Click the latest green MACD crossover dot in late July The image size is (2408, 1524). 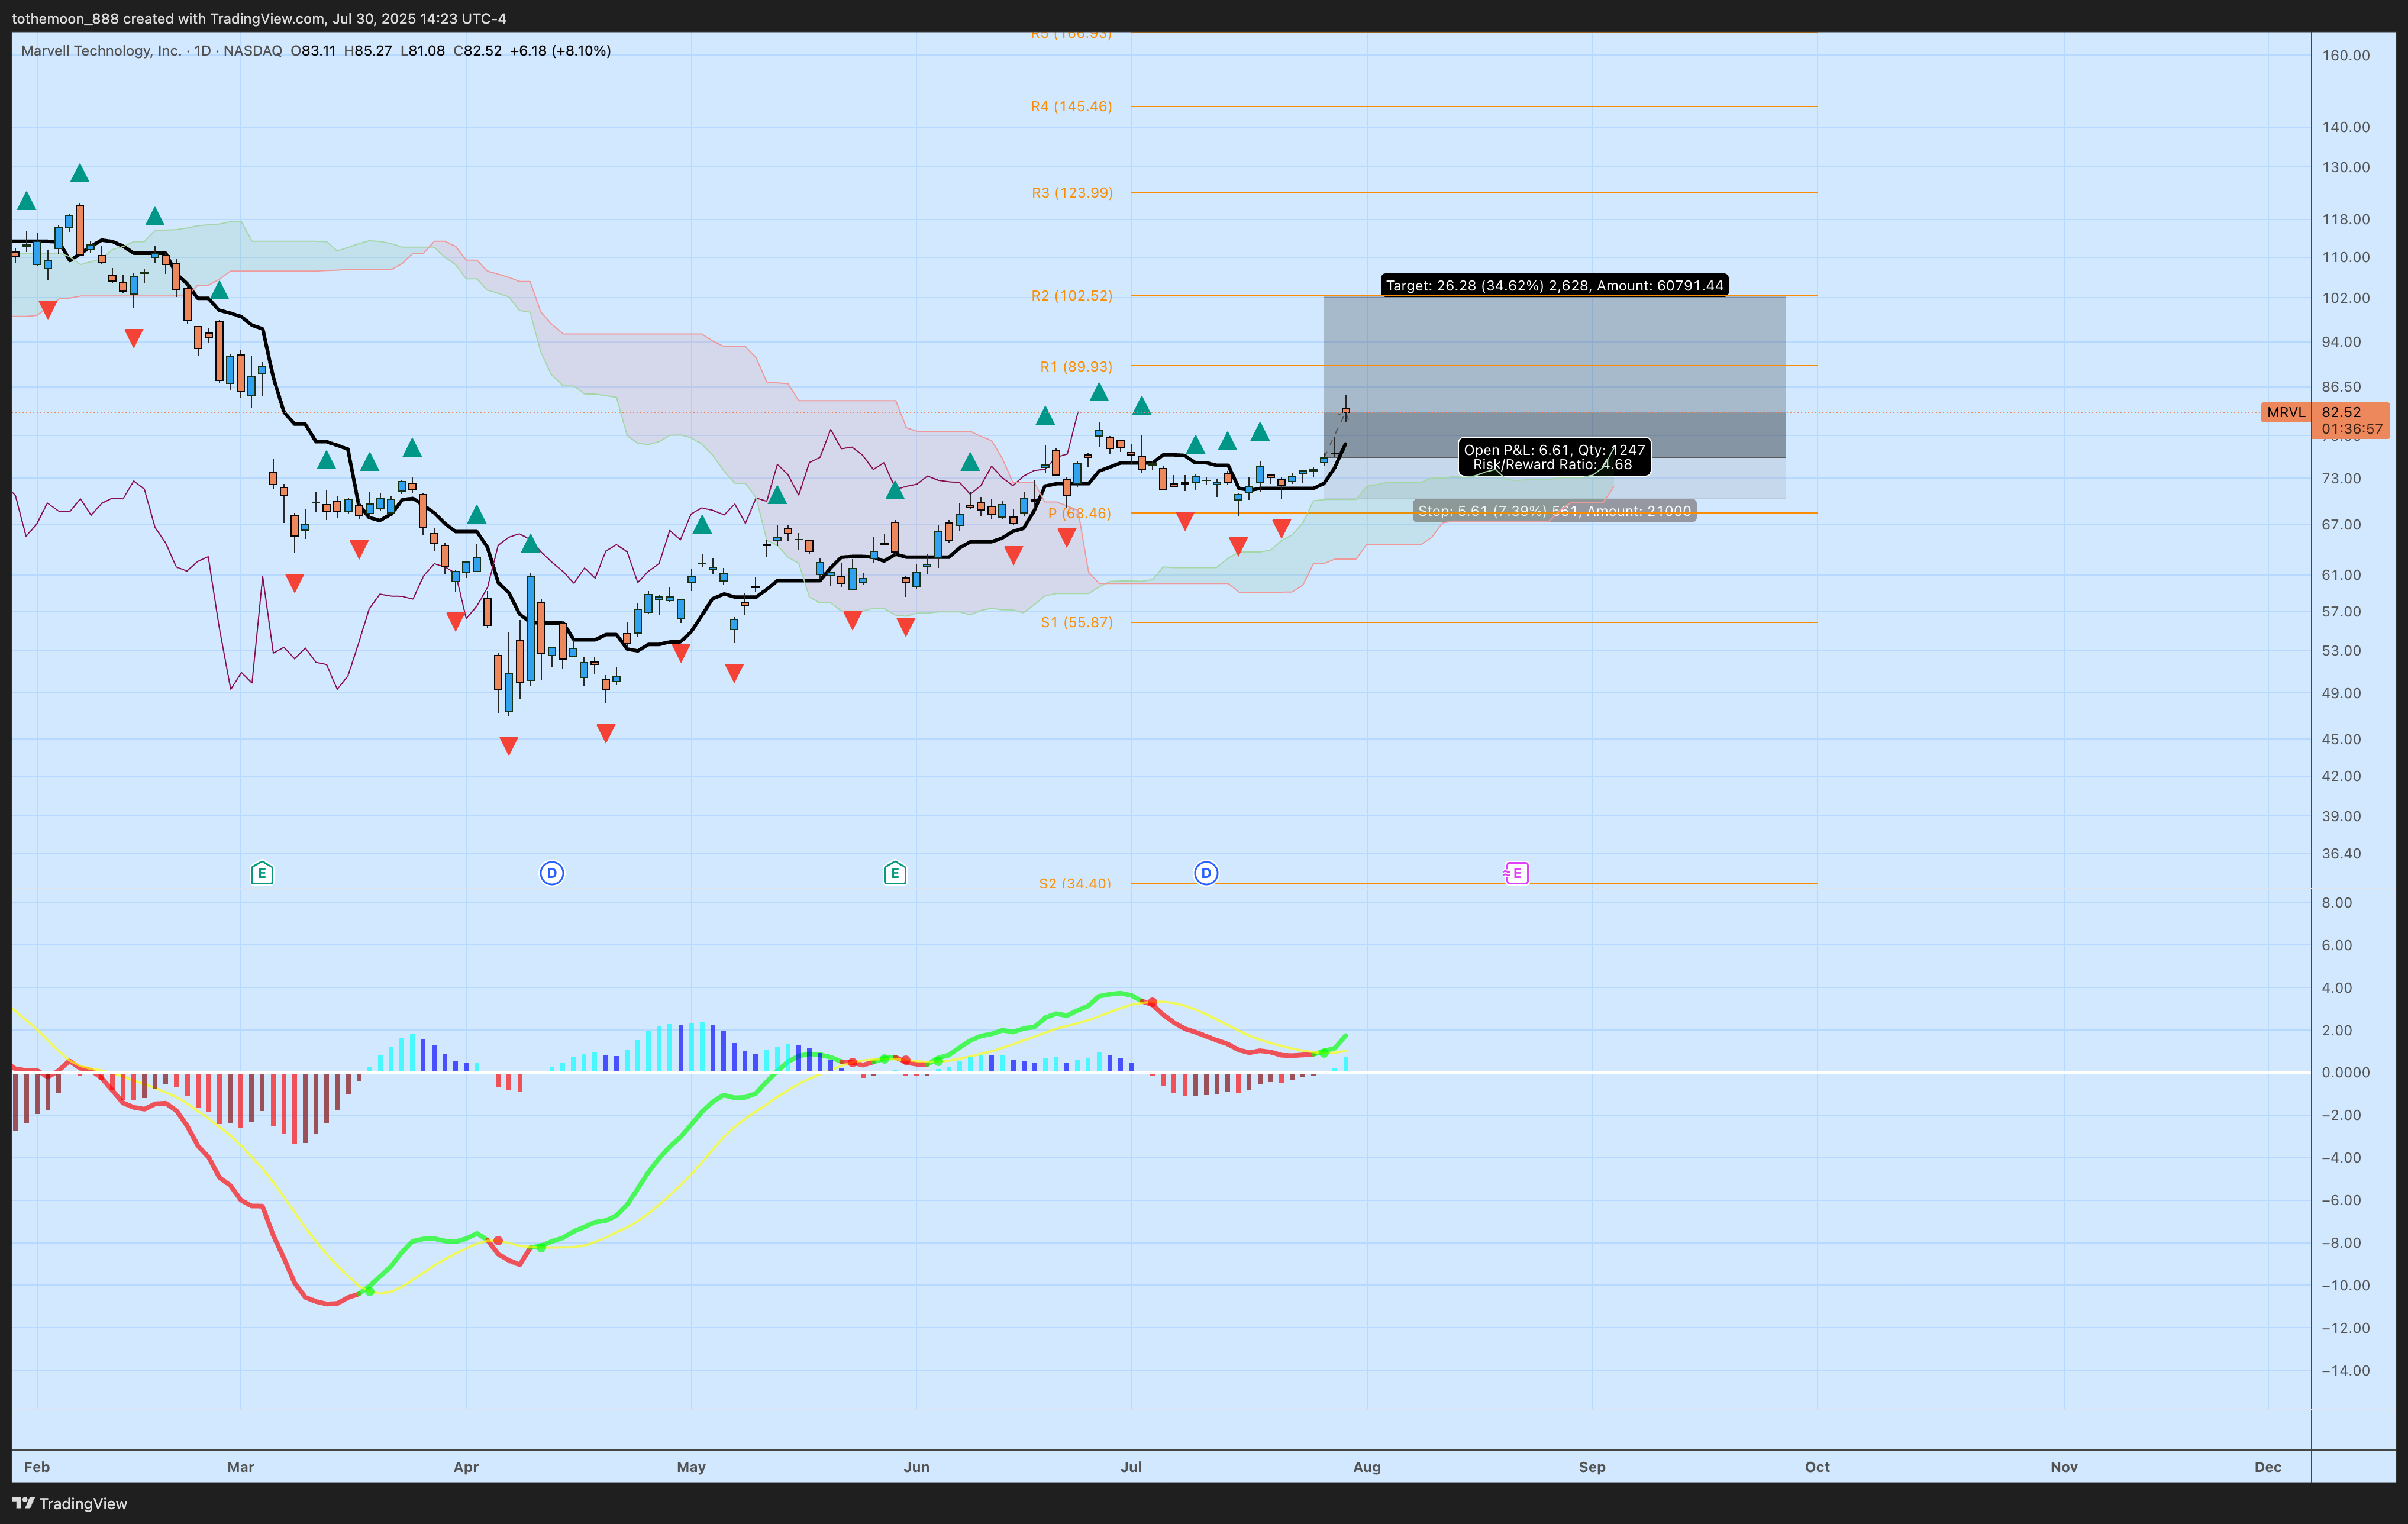click(1324, 1053)
